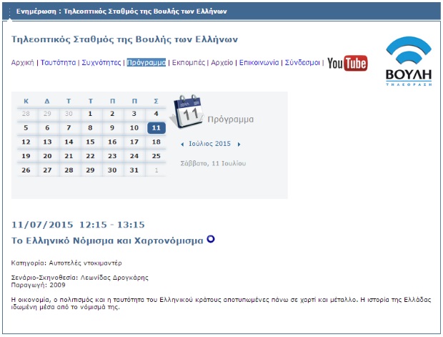Image resolution: width=443 pixels, height=337 pixels.
Task: Visit the Σύνδεσμοι links page
Action: coord(303,63)
